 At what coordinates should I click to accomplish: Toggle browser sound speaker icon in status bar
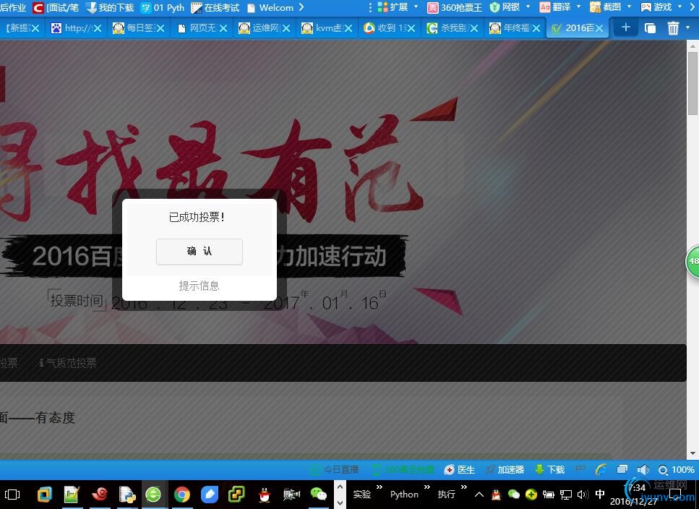(x=643, y=470)
